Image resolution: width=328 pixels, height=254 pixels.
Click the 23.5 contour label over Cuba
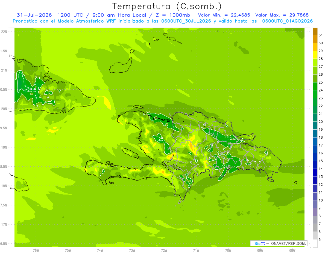pos(32,90)
